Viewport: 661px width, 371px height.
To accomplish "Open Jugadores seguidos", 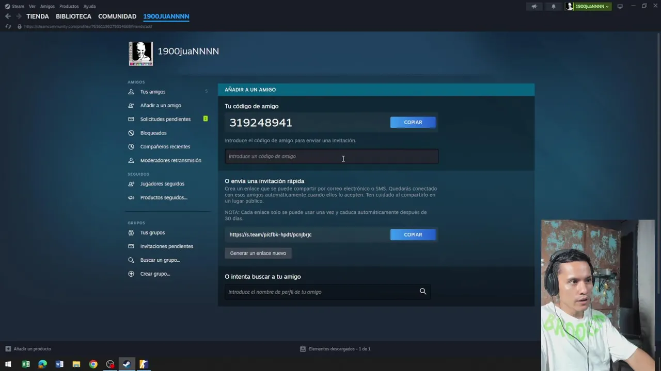I will 162,184.
